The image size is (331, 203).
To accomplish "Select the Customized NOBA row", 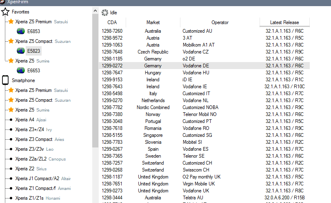I will coord(204,107).
